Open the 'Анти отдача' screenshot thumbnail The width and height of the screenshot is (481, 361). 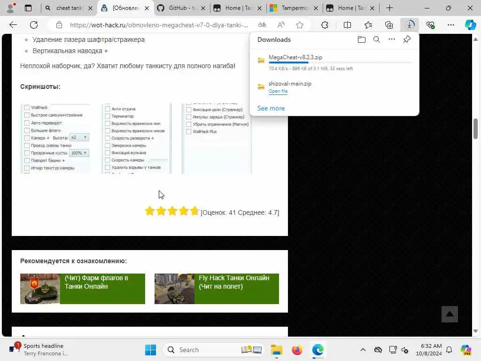tap(137, 139)
